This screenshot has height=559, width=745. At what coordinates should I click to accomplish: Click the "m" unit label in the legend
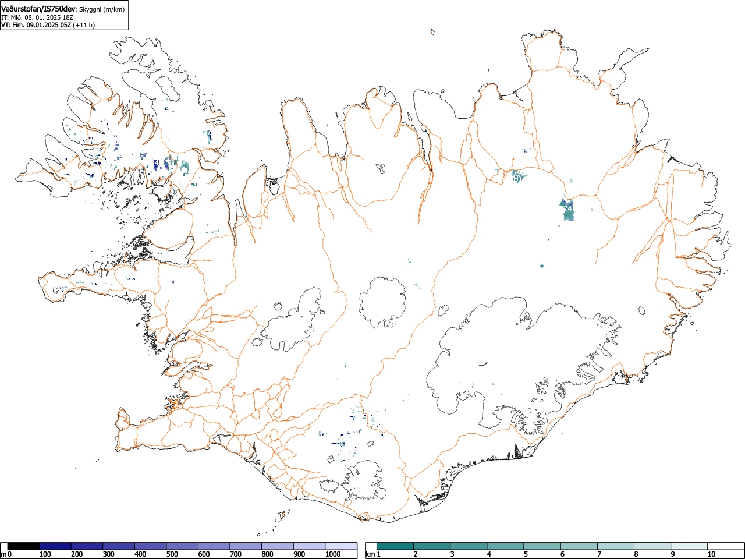3,554
